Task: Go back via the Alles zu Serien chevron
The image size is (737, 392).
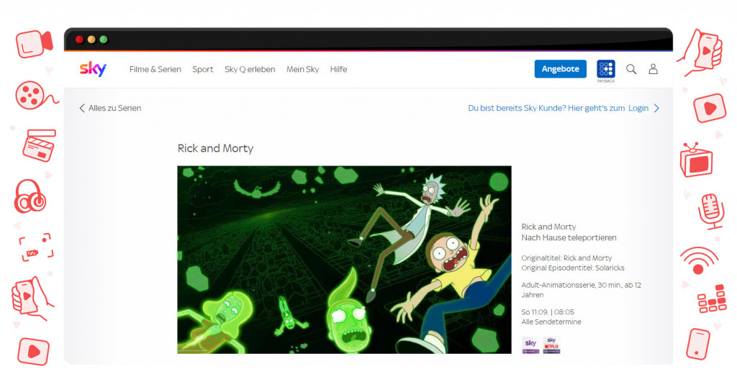Action: point(82,108)
